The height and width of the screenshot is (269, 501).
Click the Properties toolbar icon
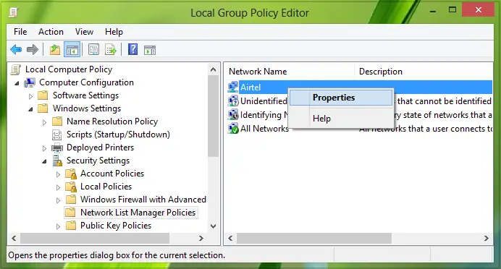(93, 49)
